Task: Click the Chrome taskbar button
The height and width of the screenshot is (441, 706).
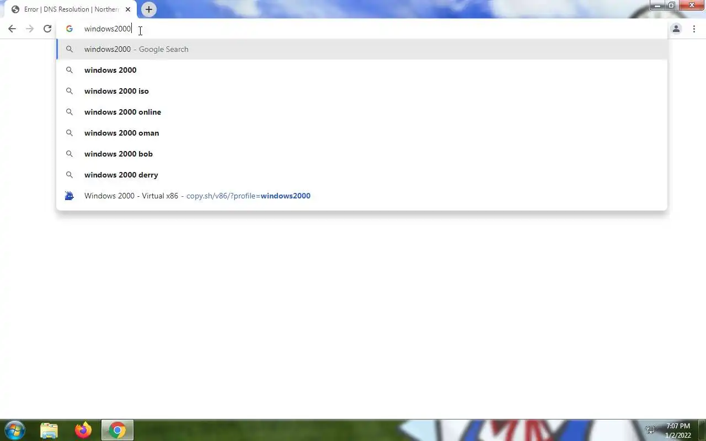Action: [x=117, y=430]
